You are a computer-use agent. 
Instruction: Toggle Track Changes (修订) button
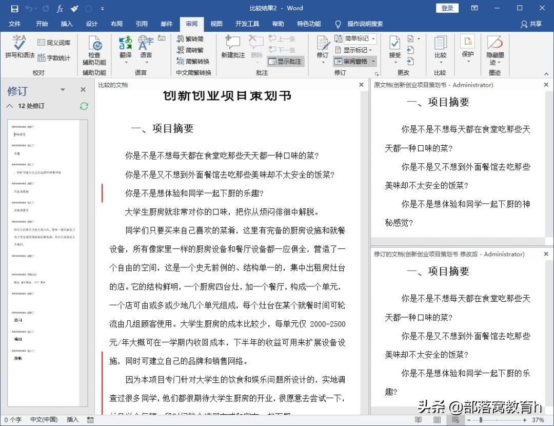pos(323,49)
